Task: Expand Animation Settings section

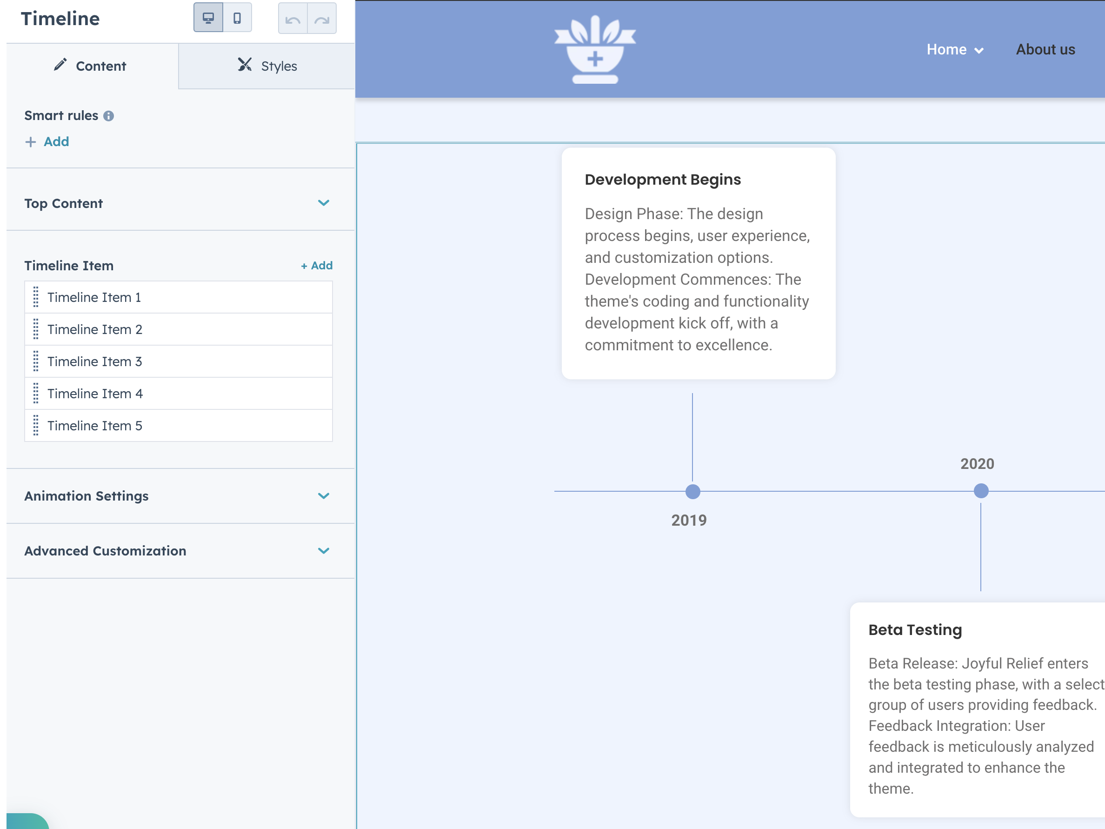Action: [323, 496]
